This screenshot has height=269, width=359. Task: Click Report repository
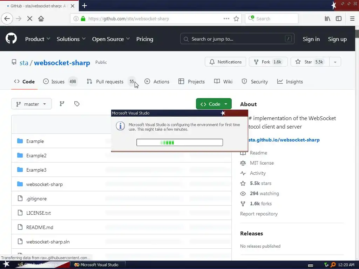click(x=259, y=214)
